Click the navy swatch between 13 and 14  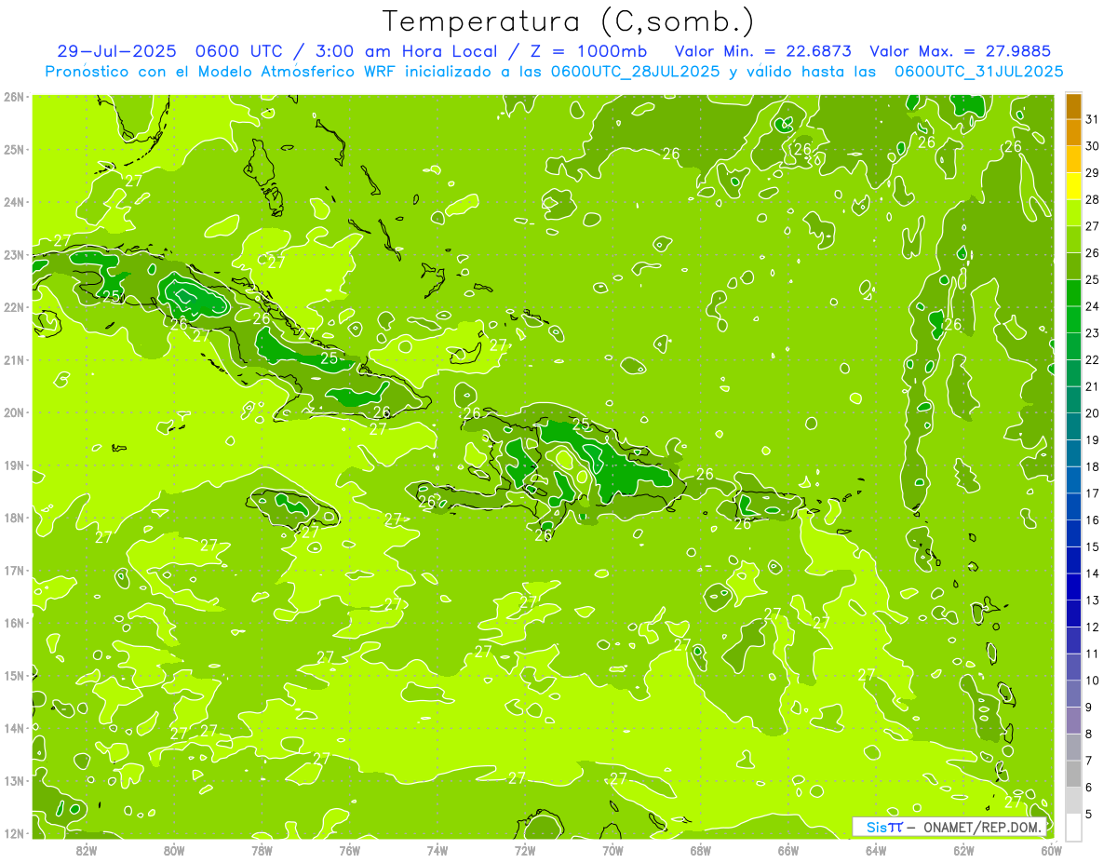(1073, 587)
